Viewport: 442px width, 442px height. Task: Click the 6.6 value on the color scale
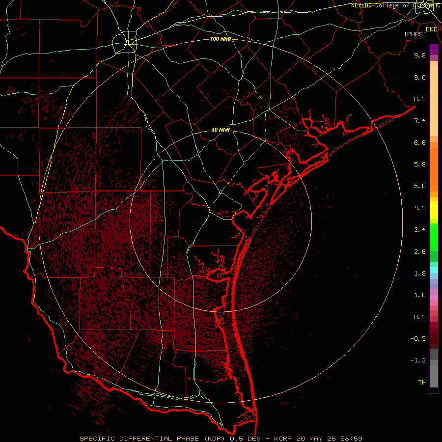pyautogui.click(x=420, y=142)
